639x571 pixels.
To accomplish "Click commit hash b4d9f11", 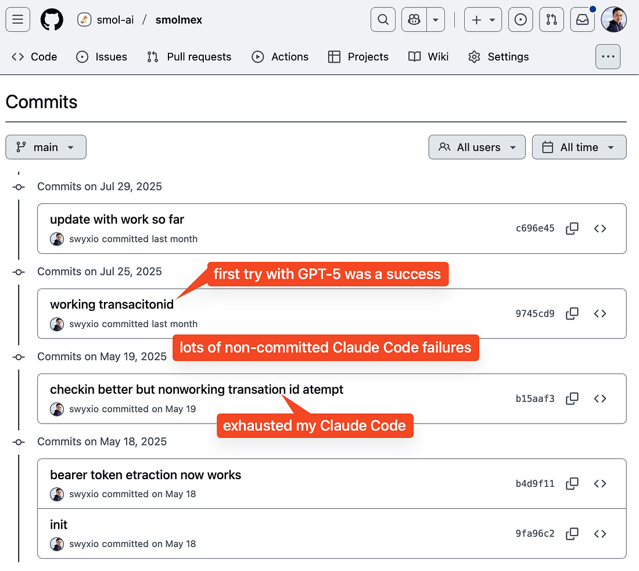I will 535,484.
